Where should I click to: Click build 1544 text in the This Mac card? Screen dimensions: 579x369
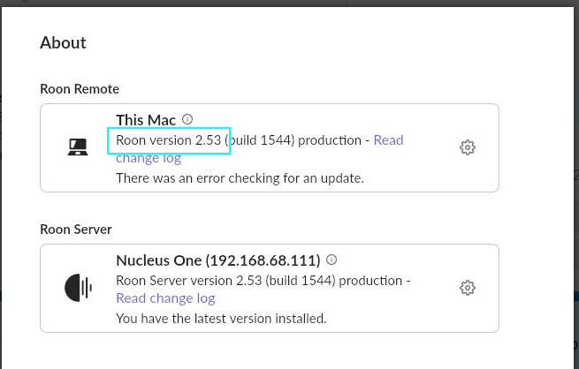pyautogui.click(x=260, y=140)
